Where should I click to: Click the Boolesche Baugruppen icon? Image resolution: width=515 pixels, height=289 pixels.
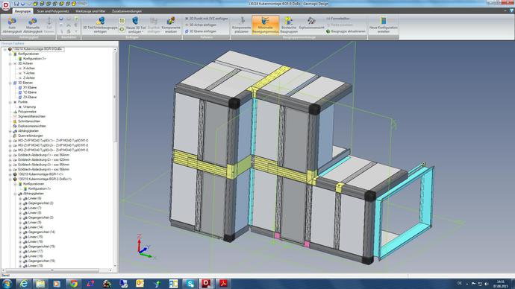289,25
